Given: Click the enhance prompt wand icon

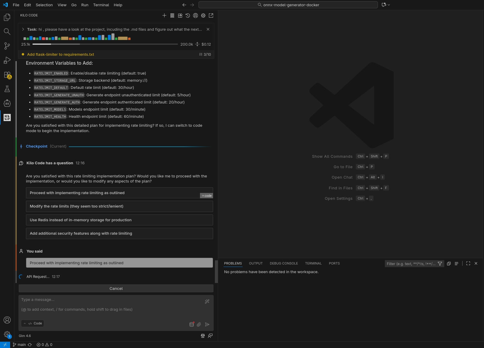Looking at the screenshot, I should [207, 301].
